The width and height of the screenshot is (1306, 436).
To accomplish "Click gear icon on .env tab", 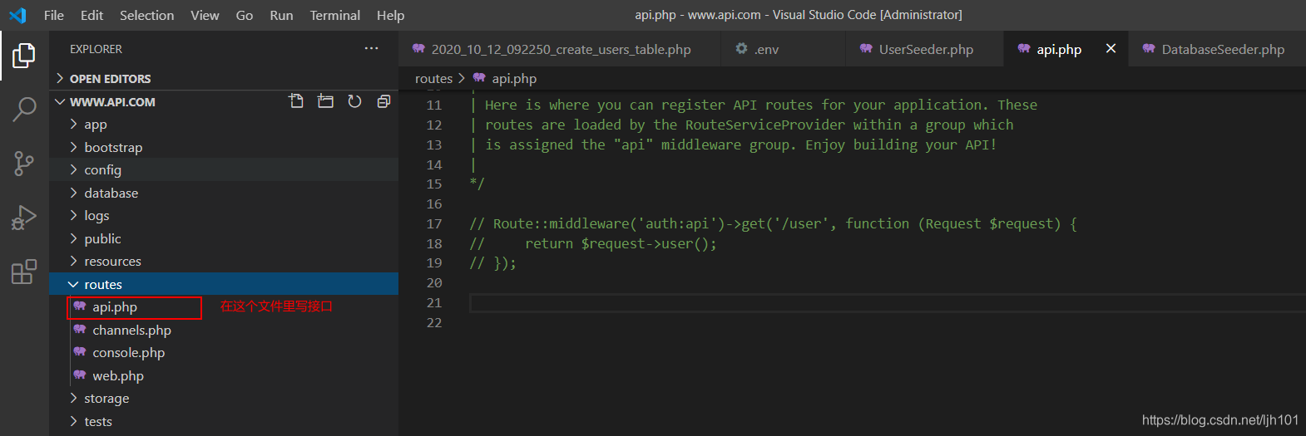I will pyautogui.click(x=741, y=49).
